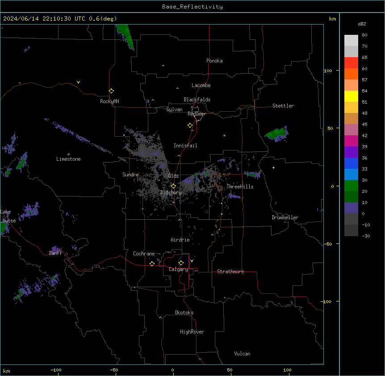Click the 80 value on dBZ scale

[x=364, y=35]
